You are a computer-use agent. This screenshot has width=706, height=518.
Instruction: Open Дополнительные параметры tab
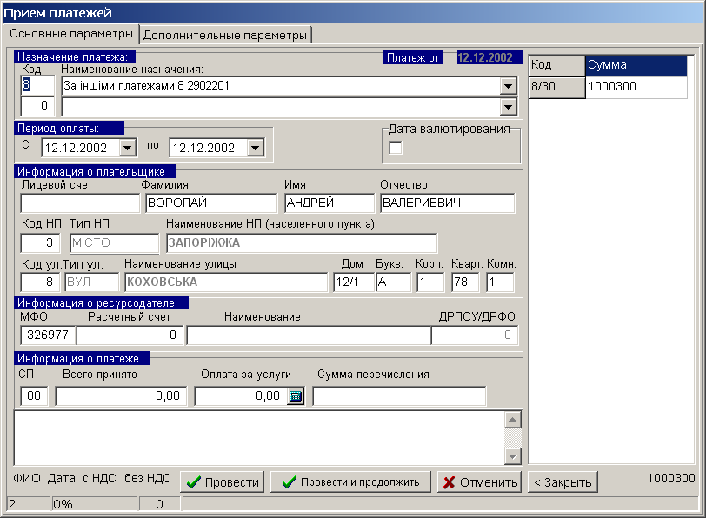coord(225,35)
